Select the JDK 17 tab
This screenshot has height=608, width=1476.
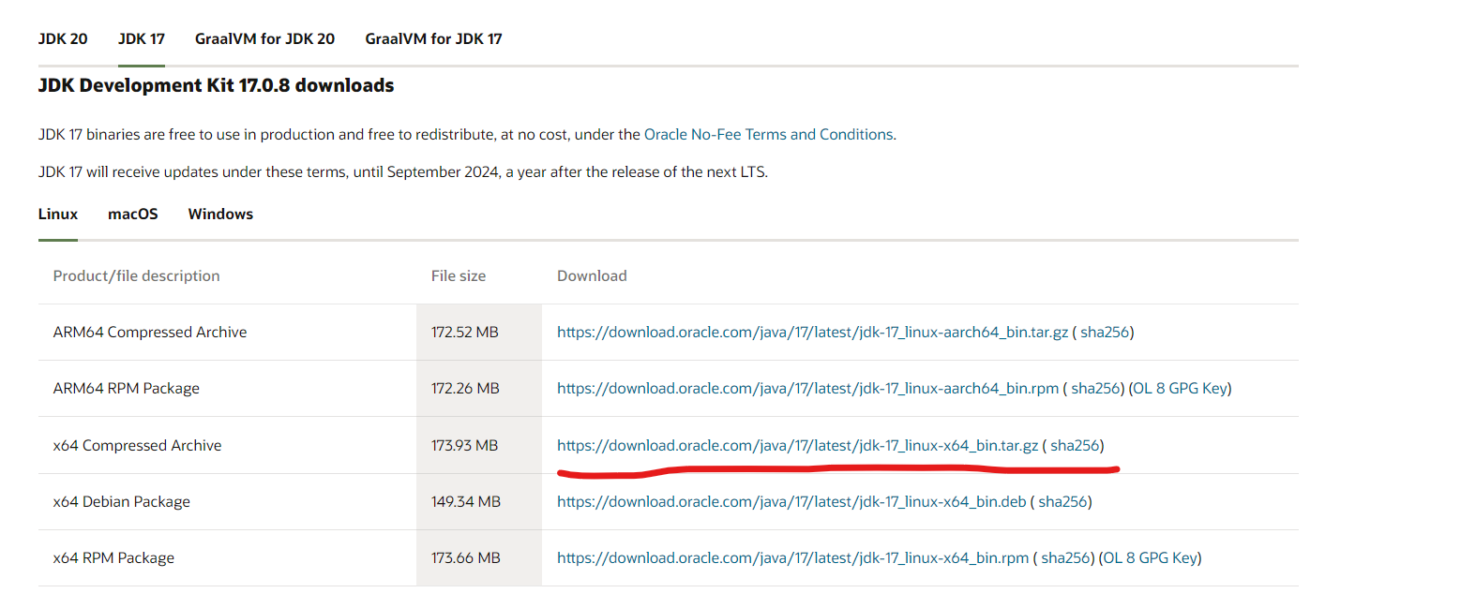point(142,38)
